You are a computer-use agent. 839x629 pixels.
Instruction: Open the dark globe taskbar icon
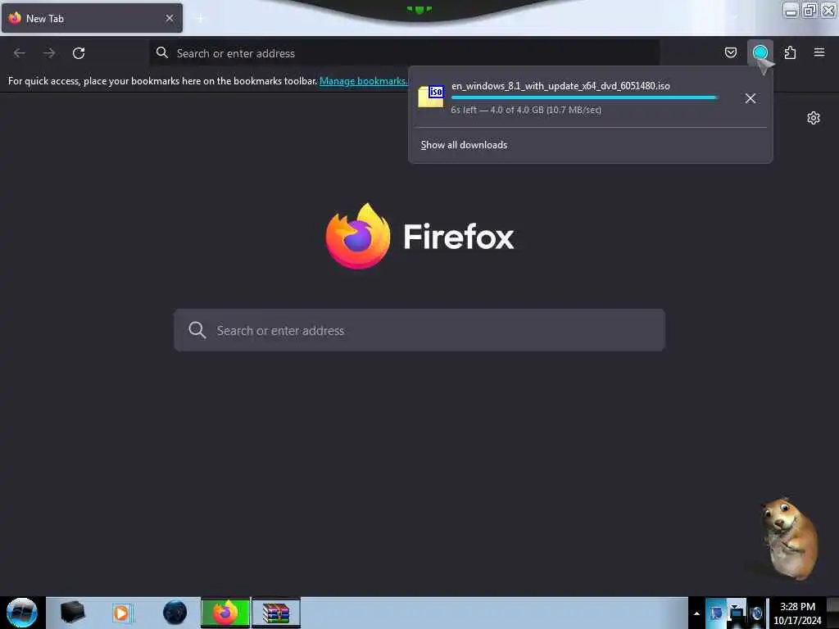click(175, 613)
